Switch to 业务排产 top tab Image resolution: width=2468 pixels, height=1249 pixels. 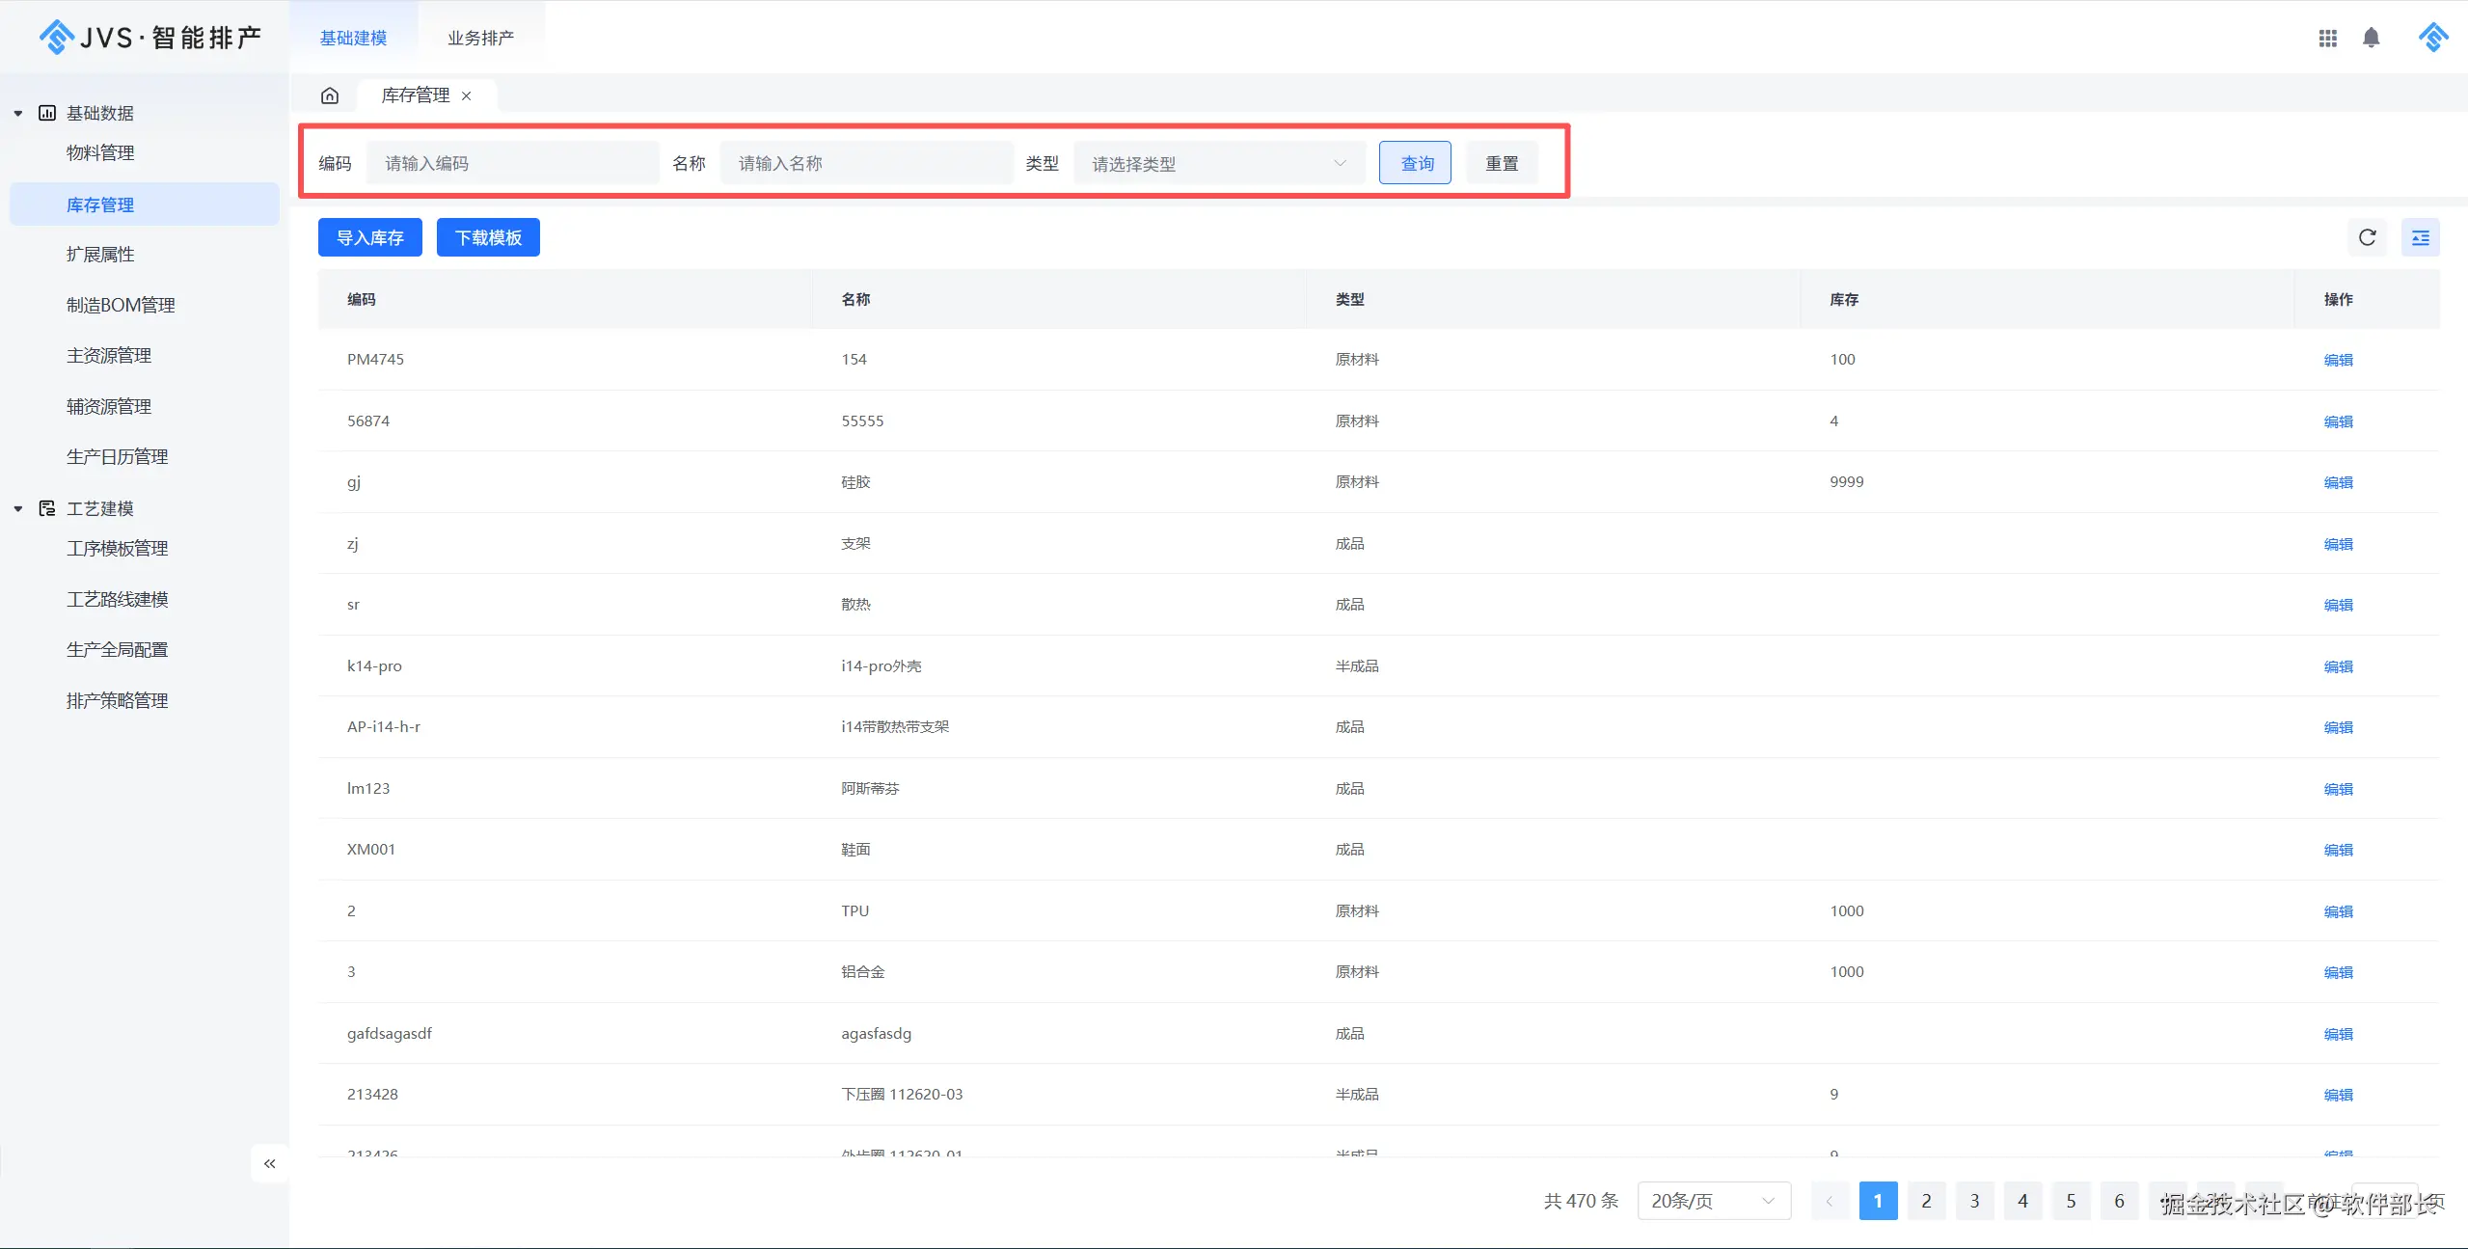480,38
